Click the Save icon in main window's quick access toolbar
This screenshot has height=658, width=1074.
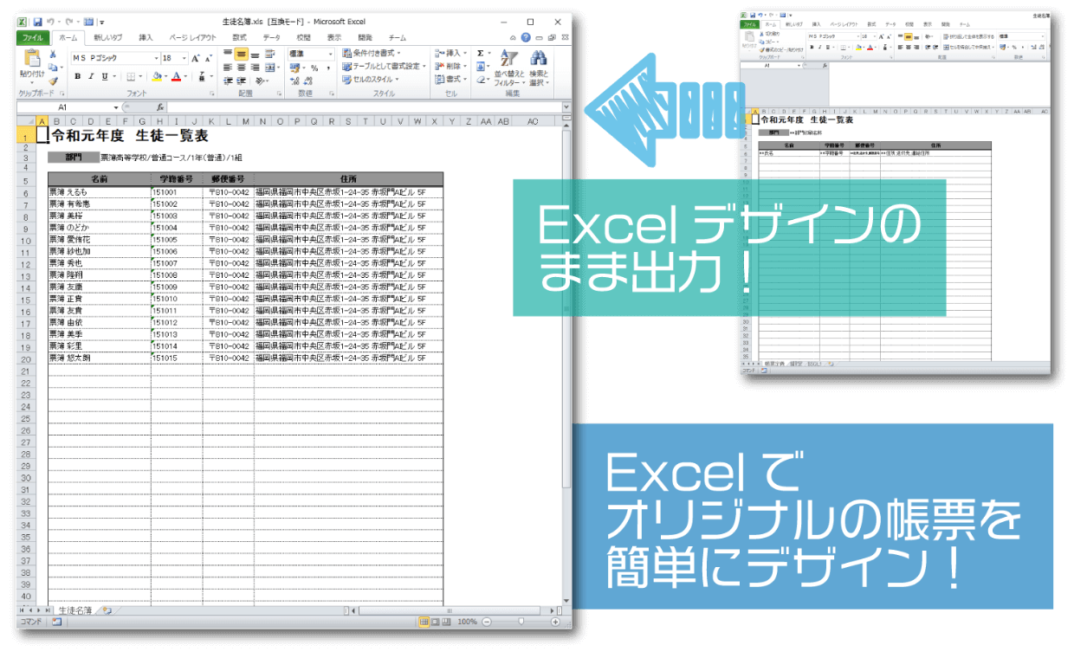point(38,21)
